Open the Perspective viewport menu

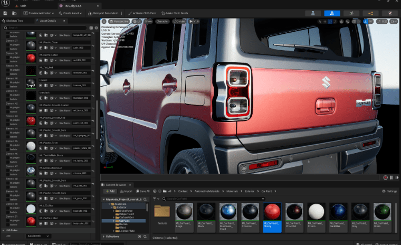click(119, 22)
